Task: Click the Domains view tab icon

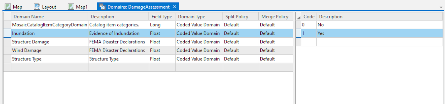Action: (x=102, y=7)
